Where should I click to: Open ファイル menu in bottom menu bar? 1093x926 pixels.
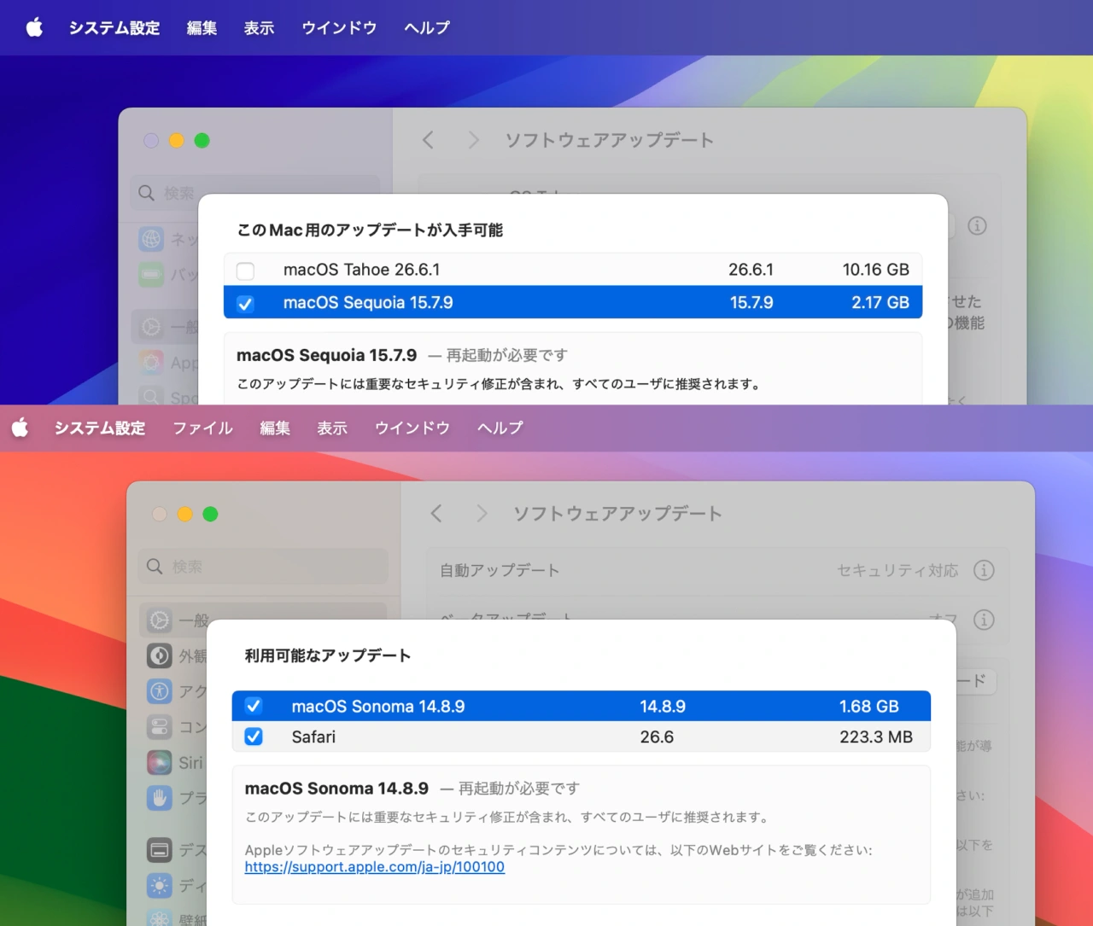(202, 428)
